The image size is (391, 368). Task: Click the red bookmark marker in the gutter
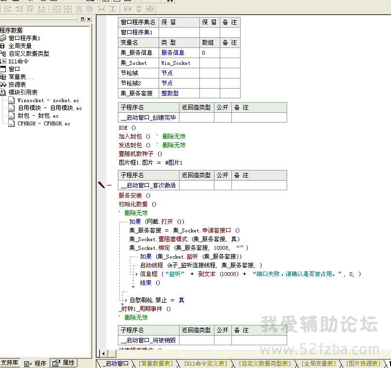coord(101,184)
